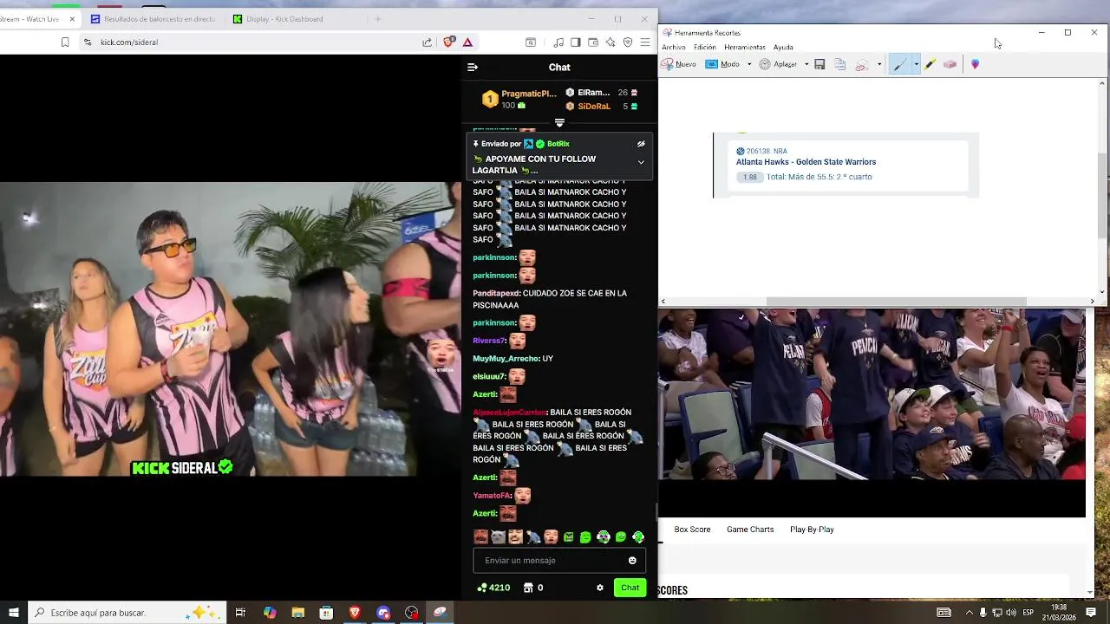Click username MuyMuy_Arrecho in chat
Image resolution: width=1110 pixels, height=624 pixels.
click(x=506, y=359)
